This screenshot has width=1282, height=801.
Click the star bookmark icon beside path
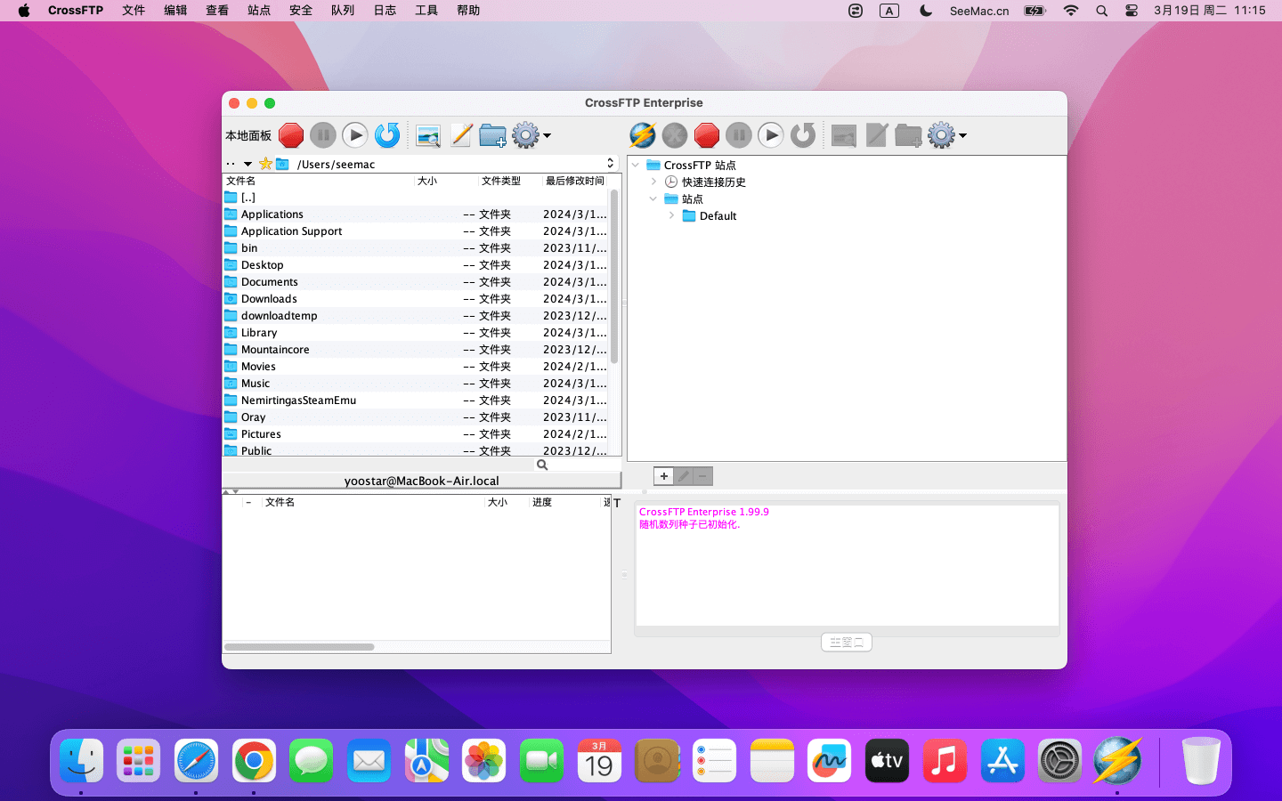(265, 164)
